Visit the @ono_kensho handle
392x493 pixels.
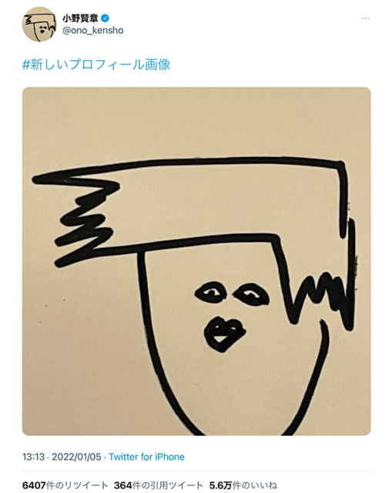tap(92, 31)
